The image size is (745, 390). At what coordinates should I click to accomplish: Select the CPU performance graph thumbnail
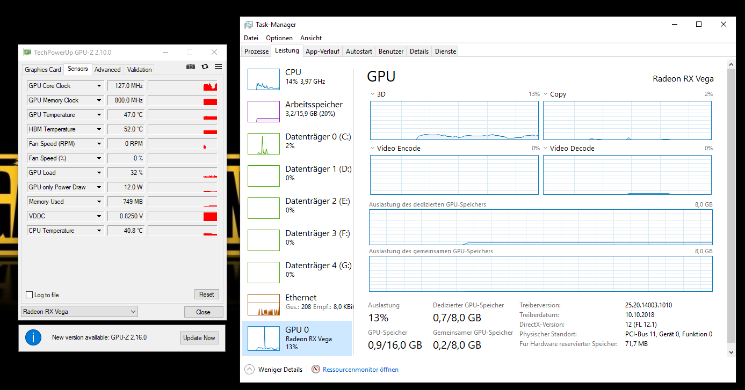click(x=264, y=79)
